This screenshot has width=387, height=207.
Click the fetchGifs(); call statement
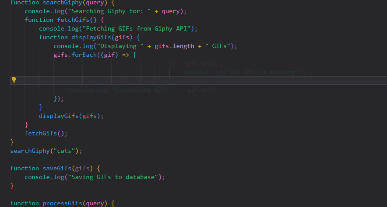(x=46, y=134)
